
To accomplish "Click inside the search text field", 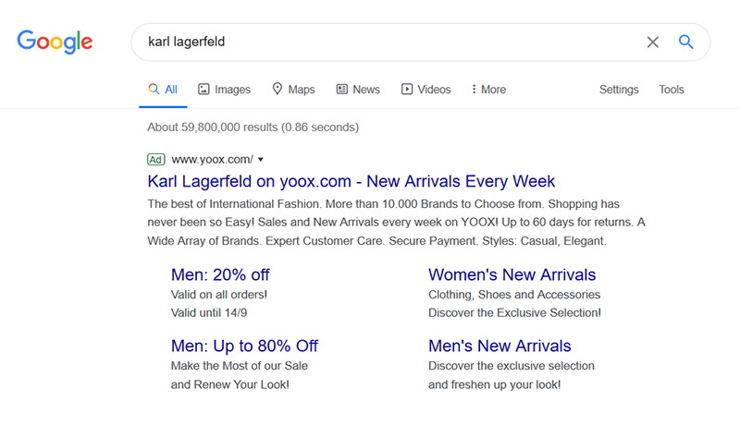I will 388,42.
